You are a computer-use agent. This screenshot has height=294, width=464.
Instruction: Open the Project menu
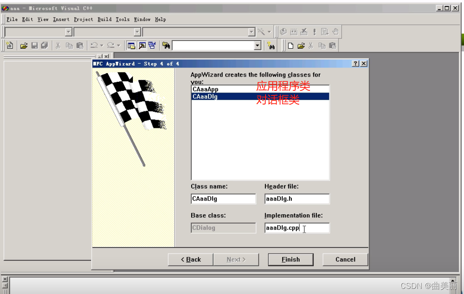coord(83,19)
